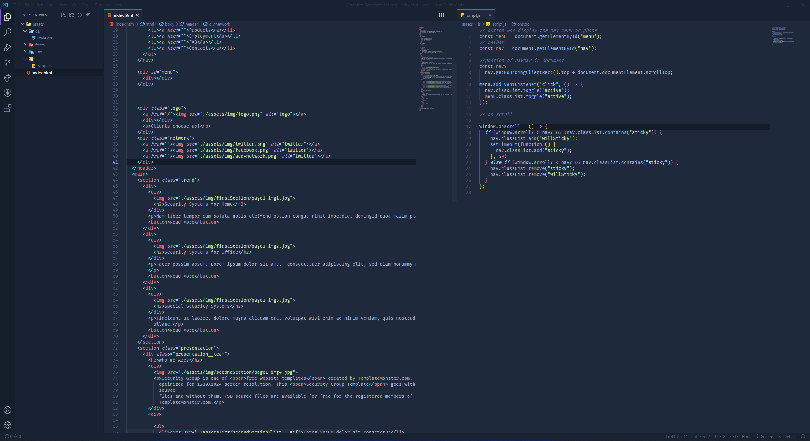The image size is (810, 441).
Task: Open the File menu
Action: click(17, 5)
